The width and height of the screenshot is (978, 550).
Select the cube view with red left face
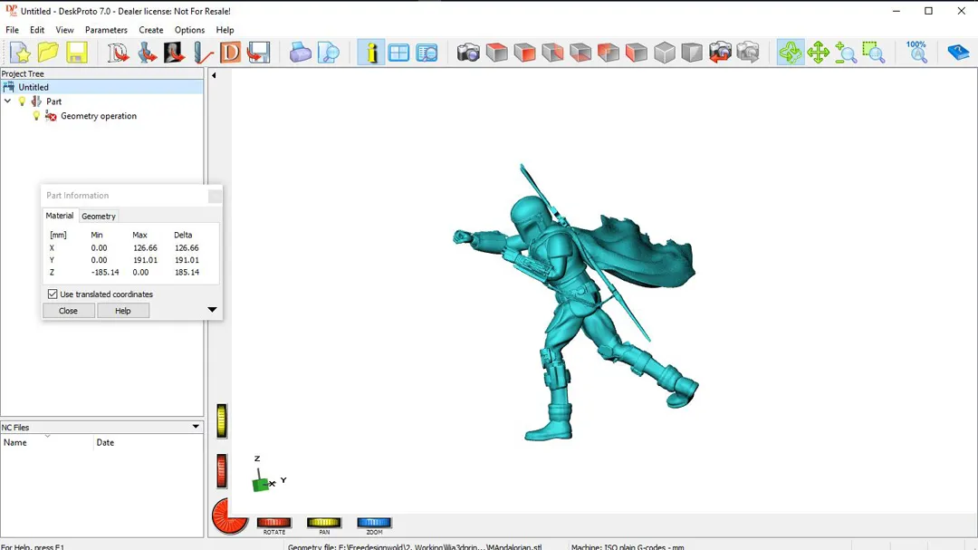click(637, 53)
